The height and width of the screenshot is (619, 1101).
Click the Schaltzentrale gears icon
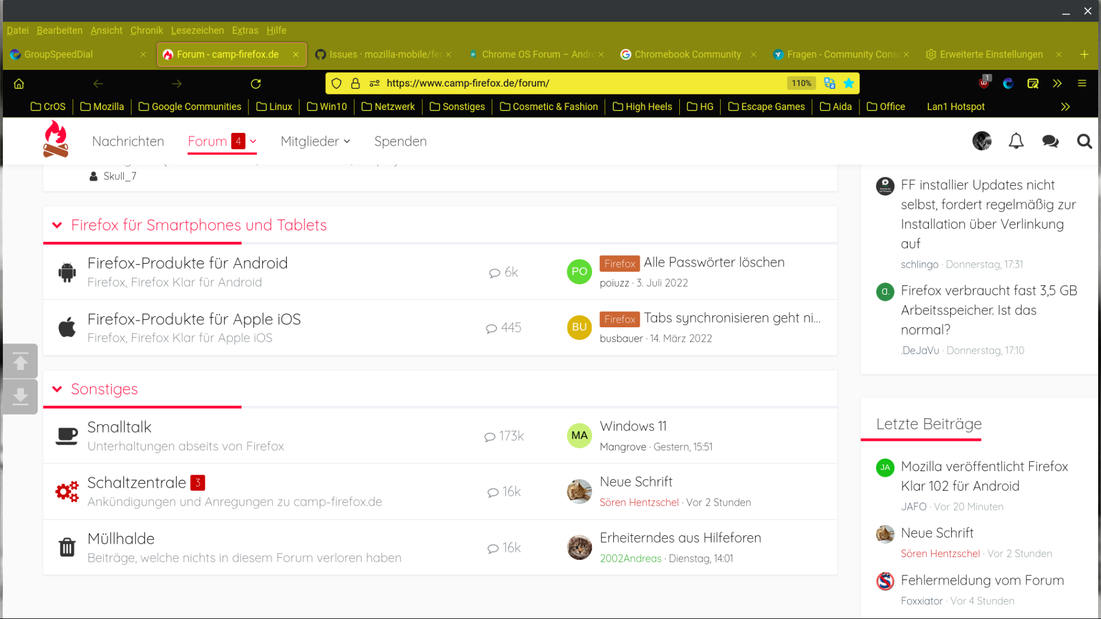[x=67, y=492]
